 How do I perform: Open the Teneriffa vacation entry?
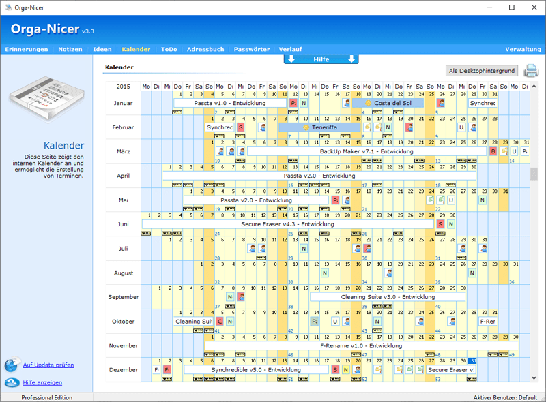click(x=319, y=127)
